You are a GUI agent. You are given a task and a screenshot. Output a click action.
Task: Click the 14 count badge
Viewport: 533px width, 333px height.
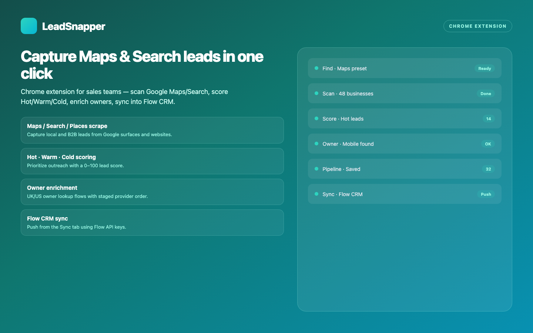(489, 119)
